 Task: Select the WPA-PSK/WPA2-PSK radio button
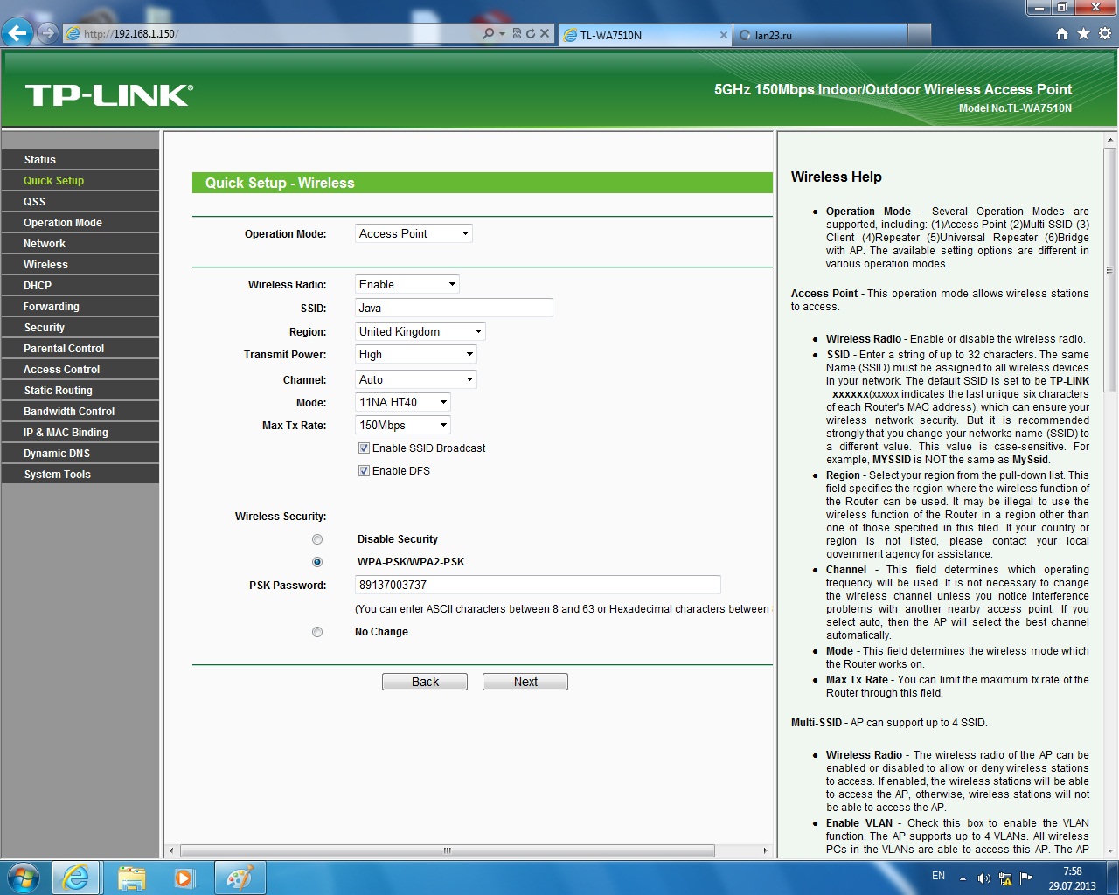click(x=317, y=562)
